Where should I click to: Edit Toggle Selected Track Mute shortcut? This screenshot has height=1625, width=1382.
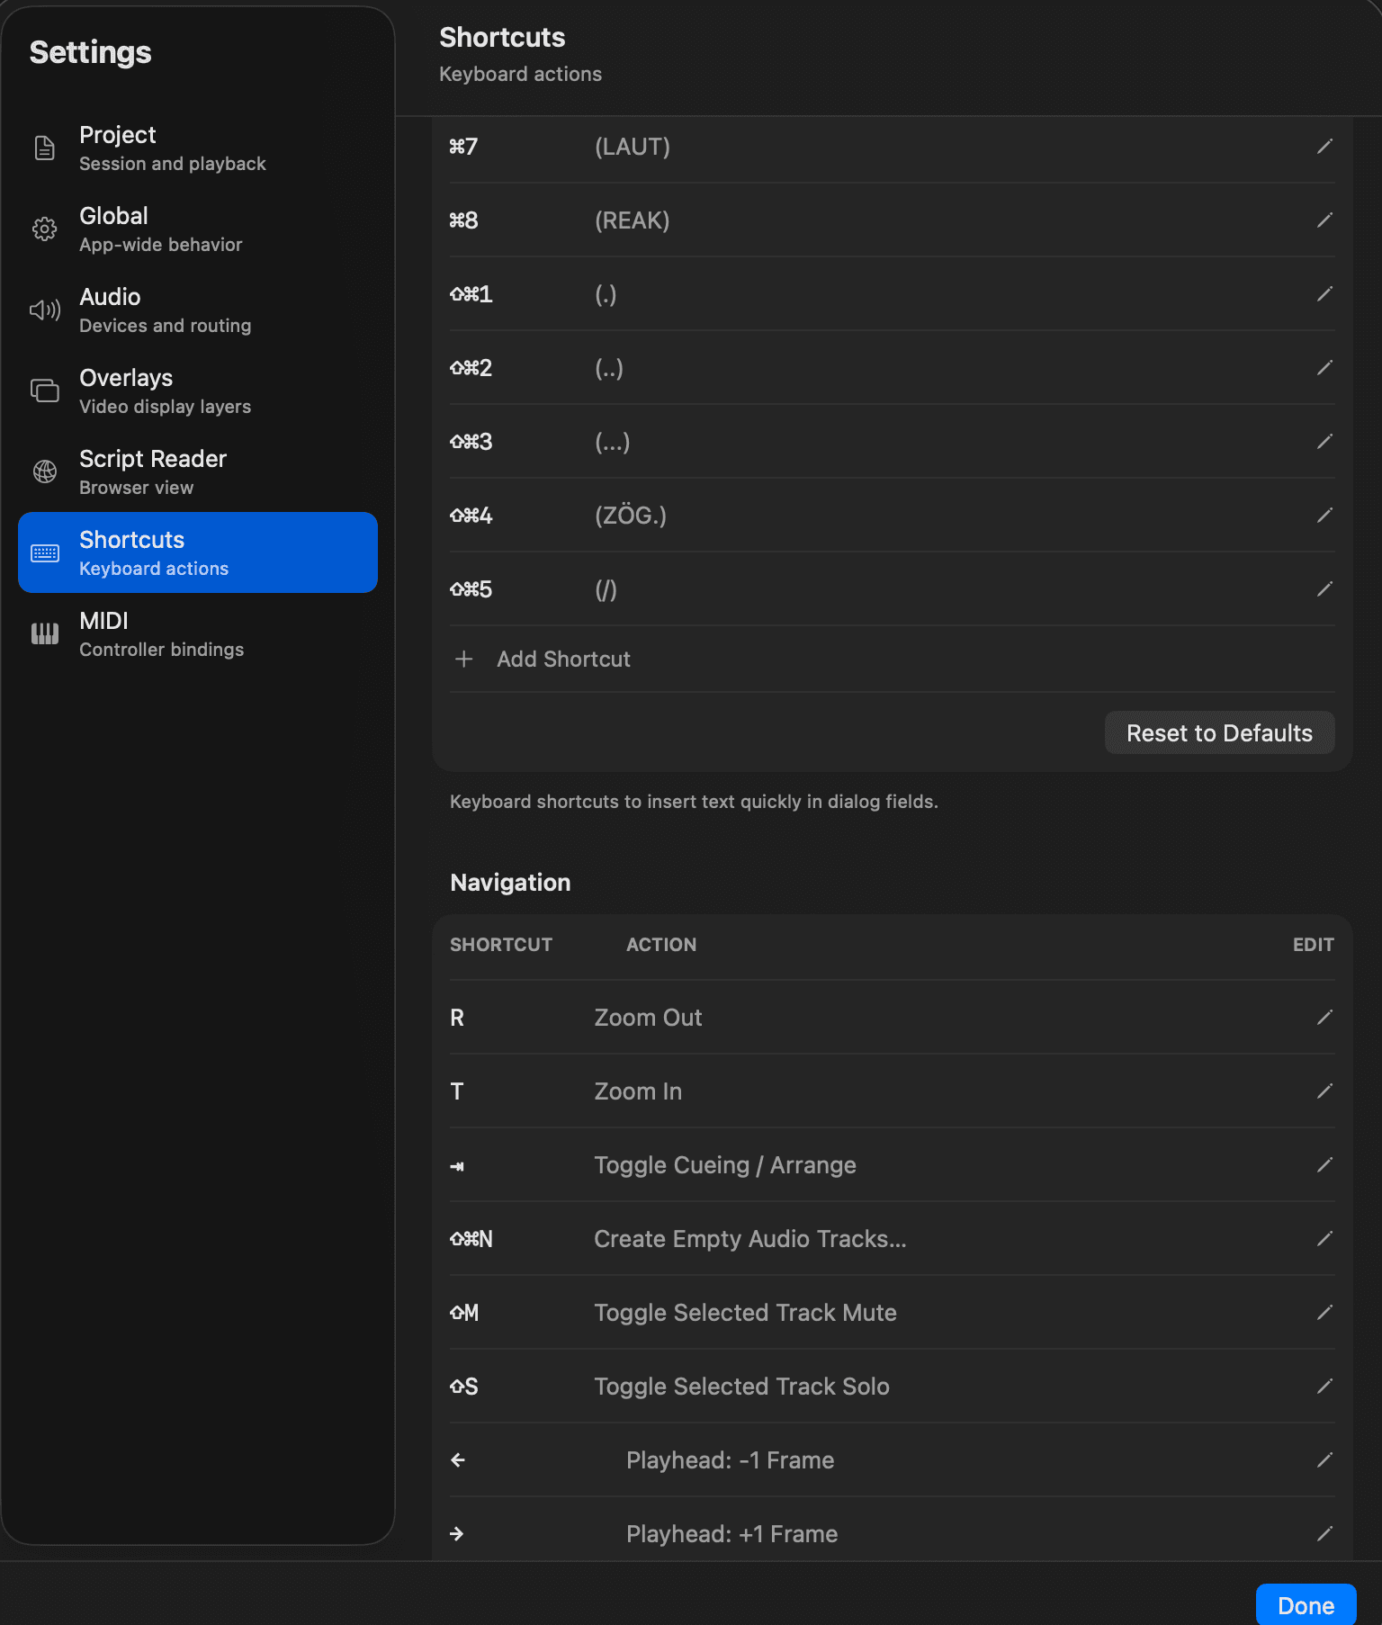click(x=1324, y=1312)
